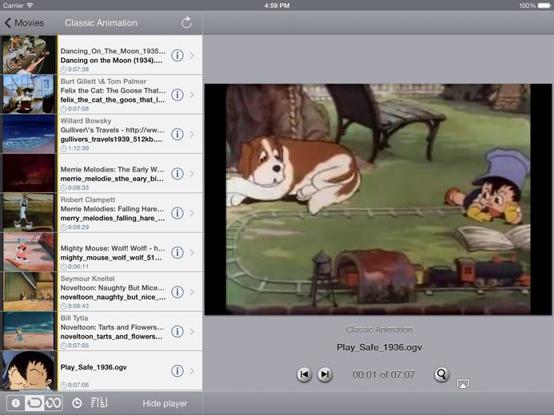554x415 pixels.
Task: Select Dancing on the Moon thumbnail
Action: [29, 54]
